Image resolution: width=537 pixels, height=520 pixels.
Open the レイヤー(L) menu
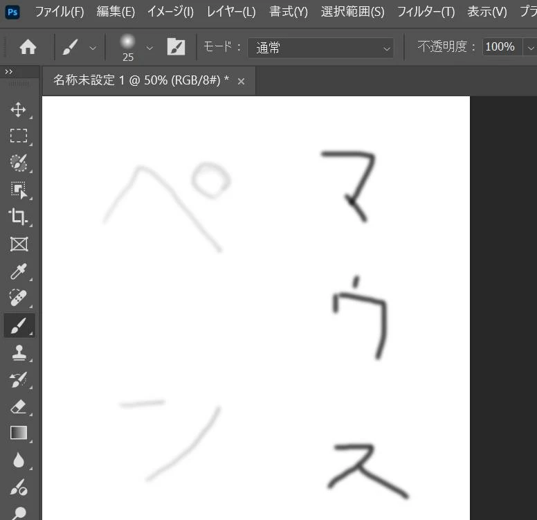coord(231,12)
